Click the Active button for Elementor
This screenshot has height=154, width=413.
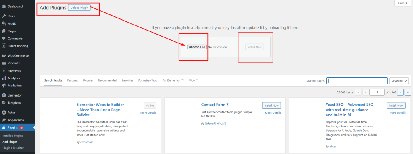pyautogui.click(x=150, y=105)
